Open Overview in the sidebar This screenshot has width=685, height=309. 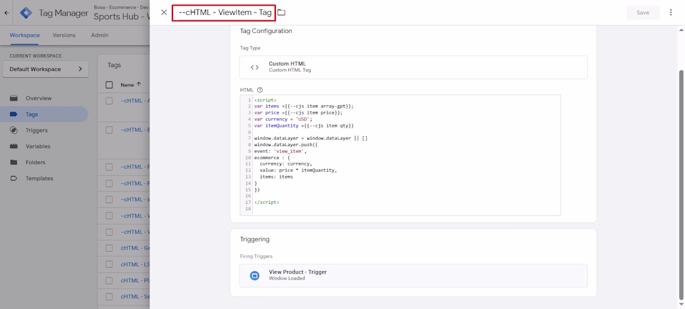[39, 98]
